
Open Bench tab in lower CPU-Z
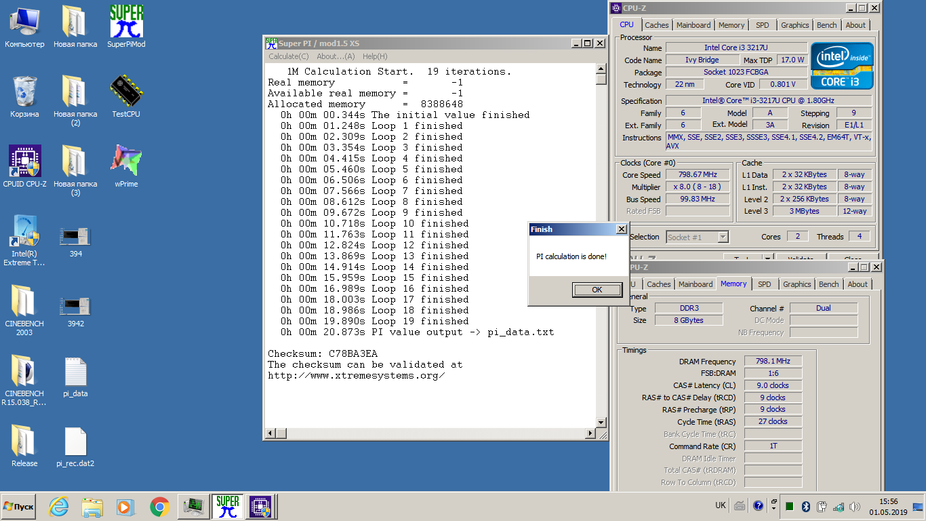tap(828, 284)
